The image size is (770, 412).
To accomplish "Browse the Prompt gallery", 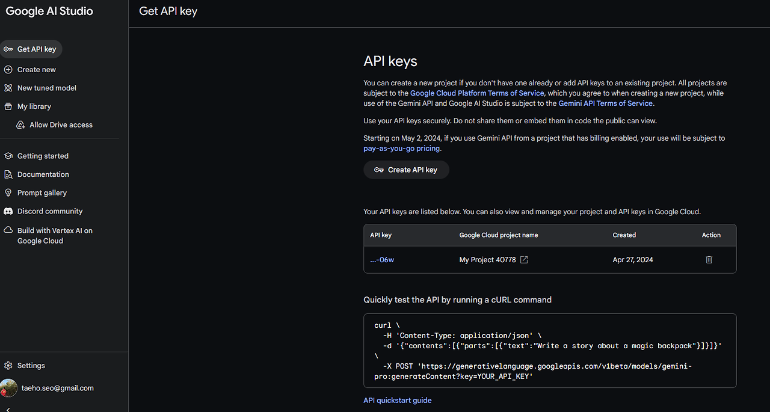I will click(42, 193).
